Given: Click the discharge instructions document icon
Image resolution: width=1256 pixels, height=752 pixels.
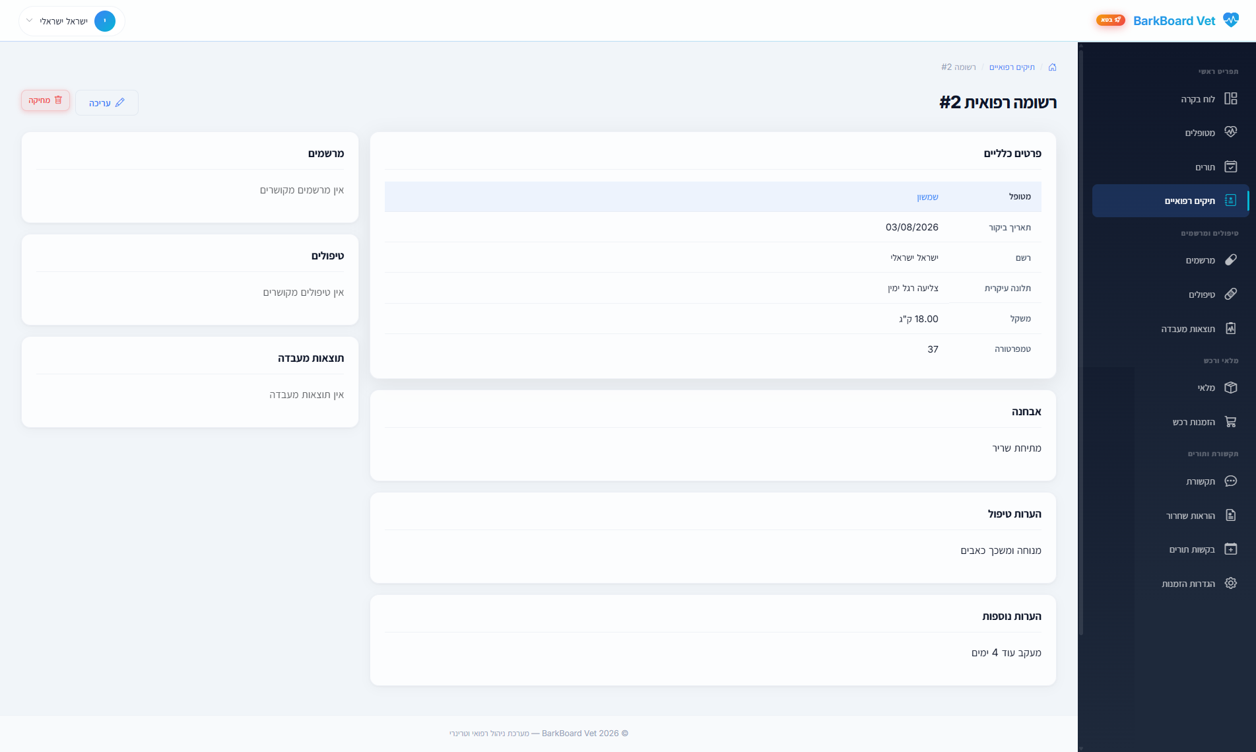Looking at the screenshot, I should pos(1230,515).
